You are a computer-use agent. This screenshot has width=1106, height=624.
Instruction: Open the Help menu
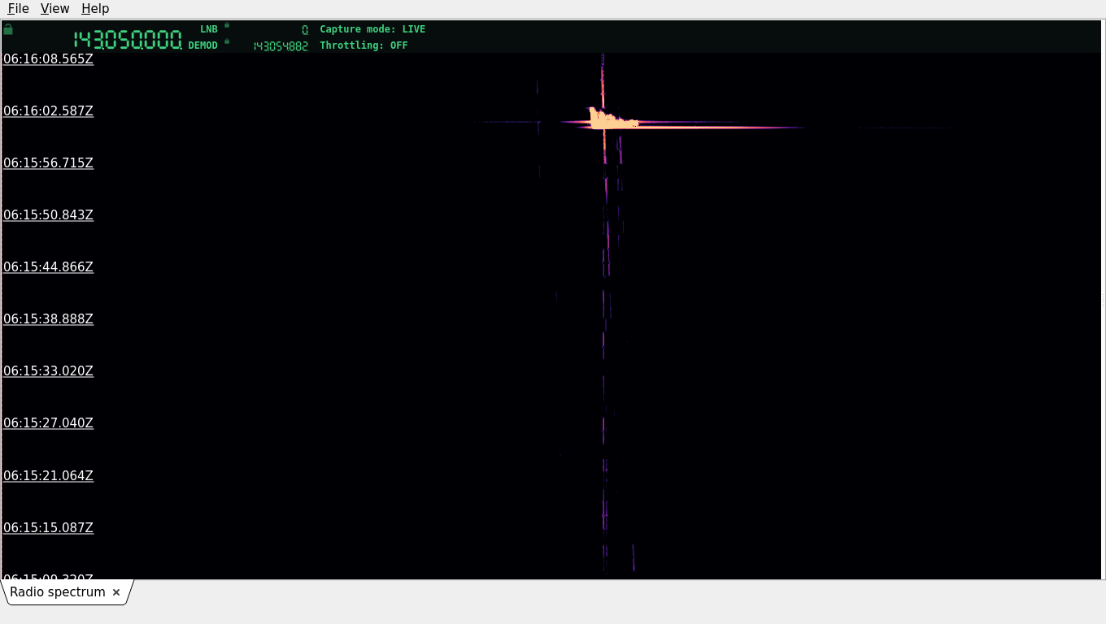click(x=95, y=8)
